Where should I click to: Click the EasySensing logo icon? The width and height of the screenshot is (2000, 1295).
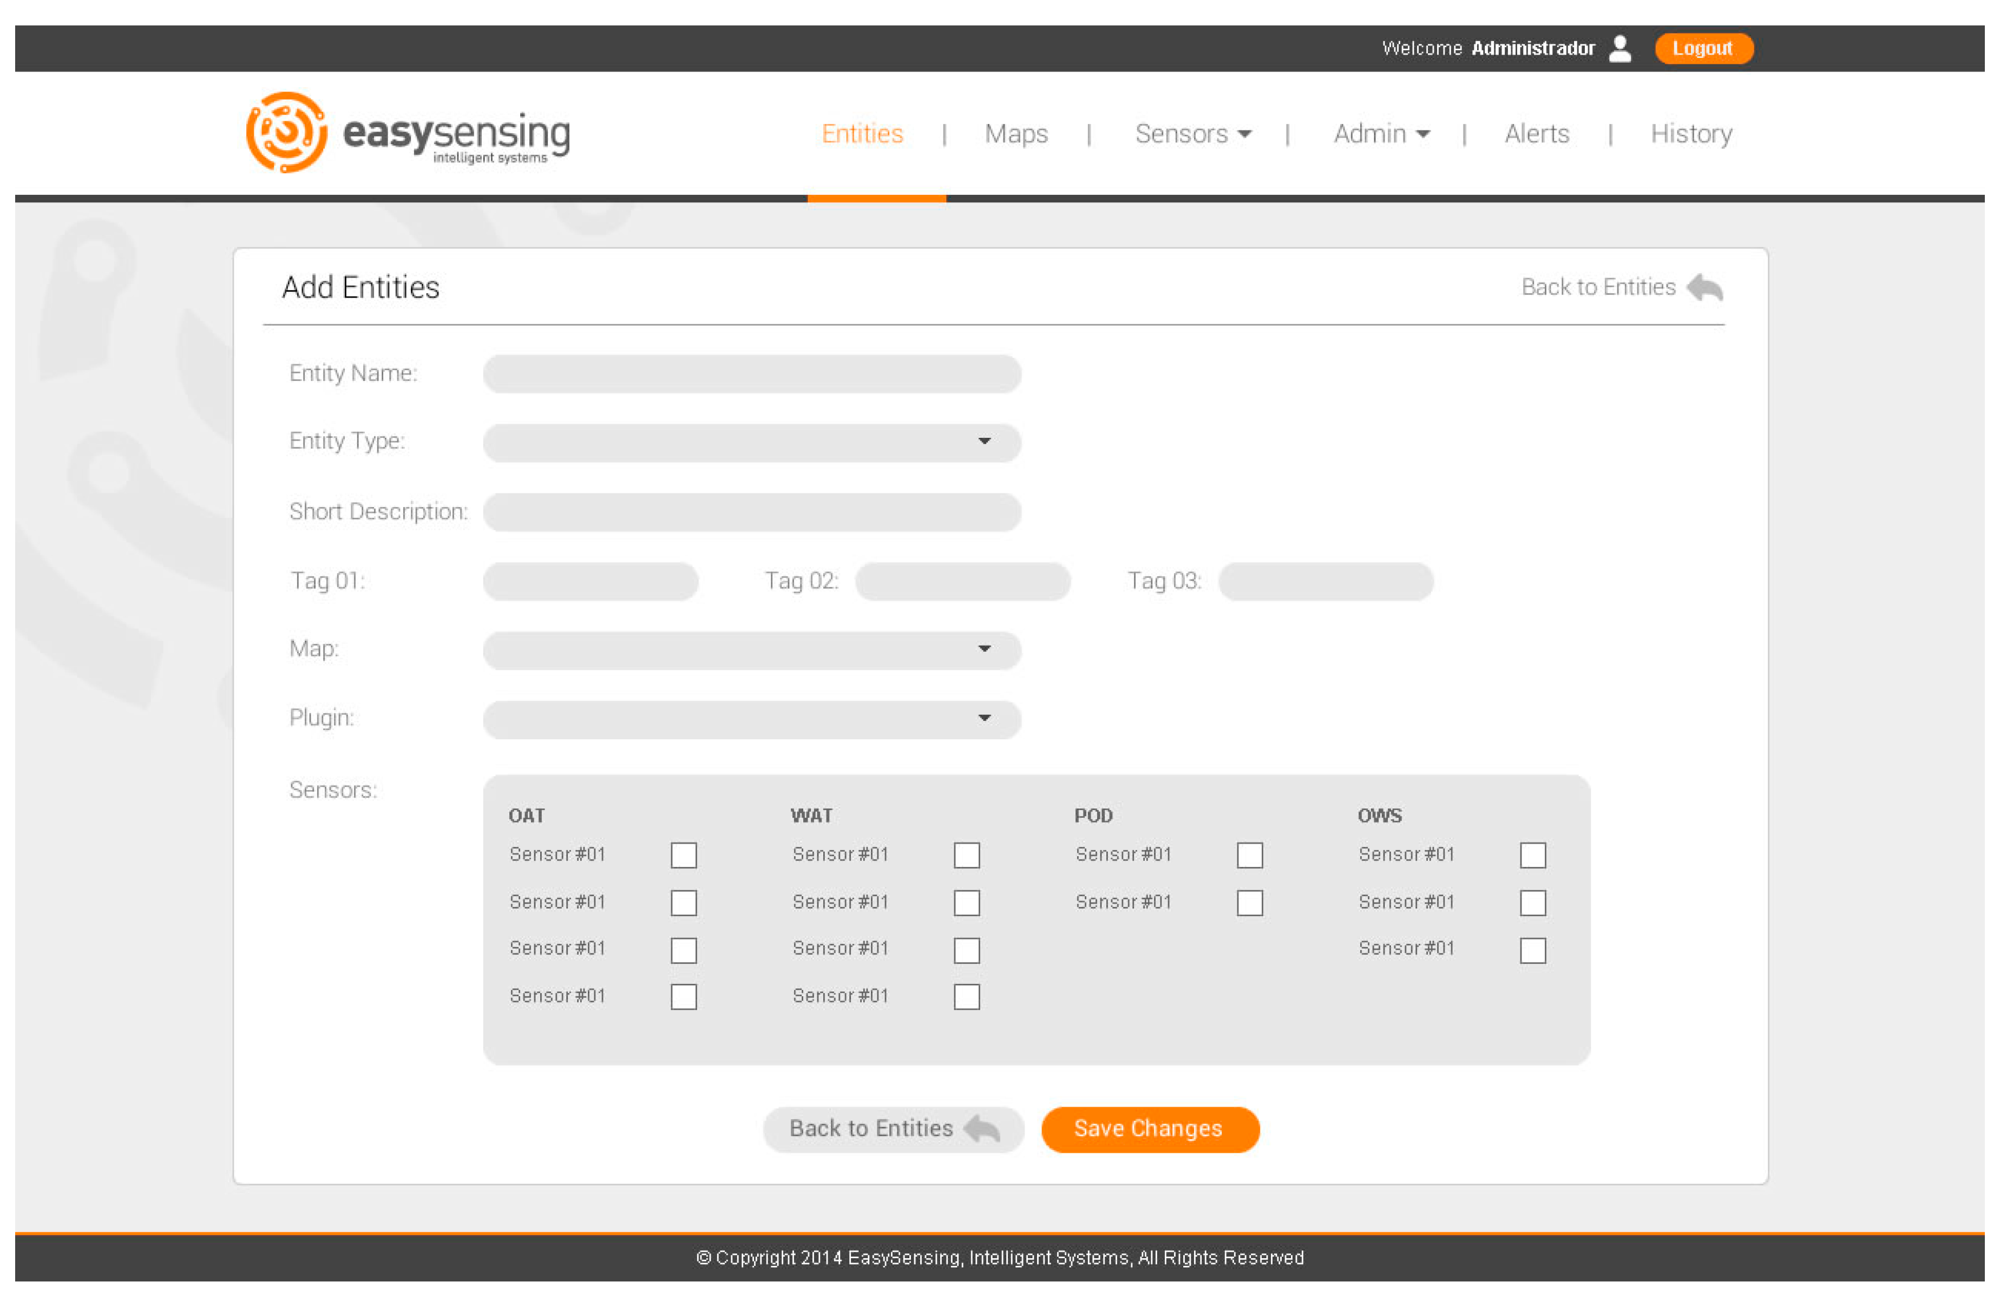coord(286,132)
